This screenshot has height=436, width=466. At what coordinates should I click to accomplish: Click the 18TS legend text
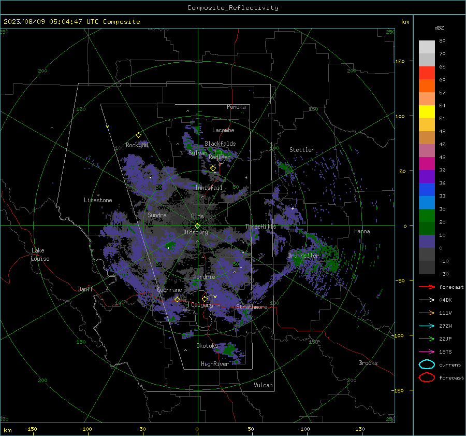445,351
